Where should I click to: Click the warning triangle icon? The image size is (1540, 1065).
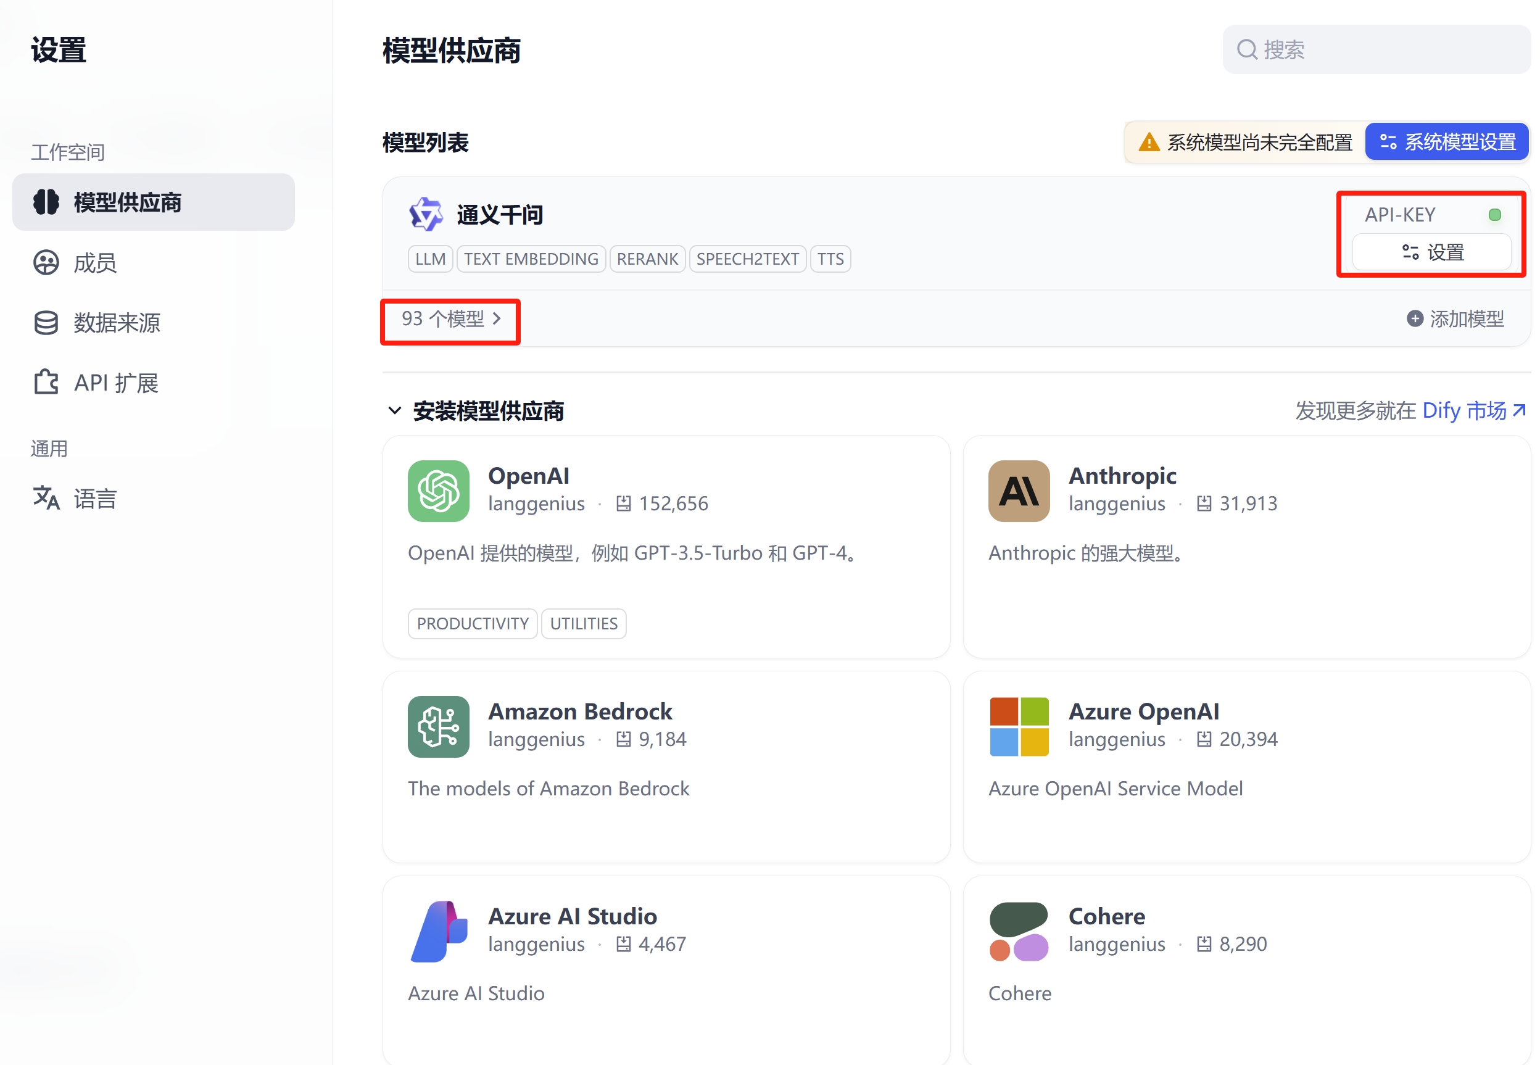tap(1148, 142)
